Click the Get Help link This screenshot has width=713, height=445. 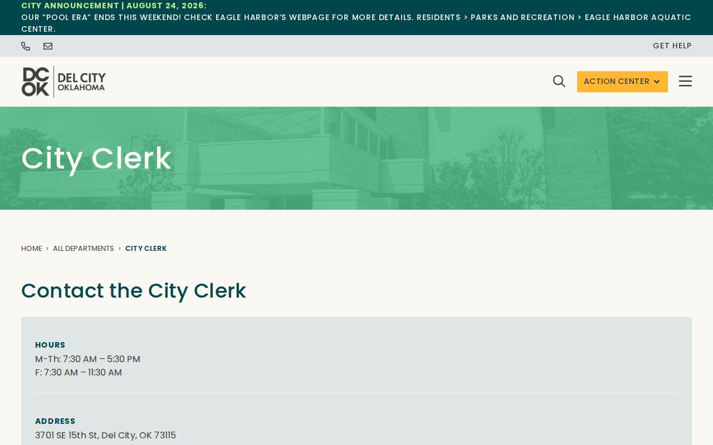click(672, 46)
